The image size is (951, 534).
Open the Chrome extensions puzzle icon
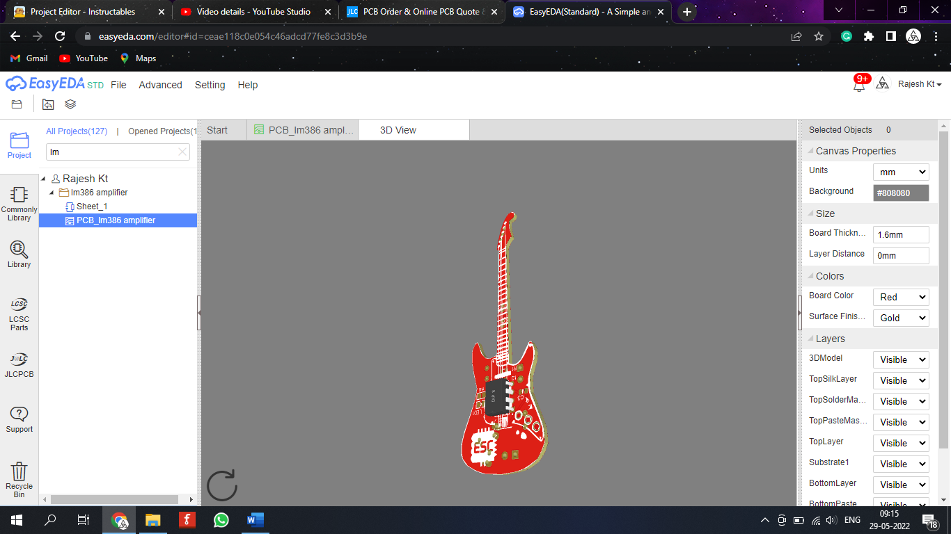click(869, 36)
